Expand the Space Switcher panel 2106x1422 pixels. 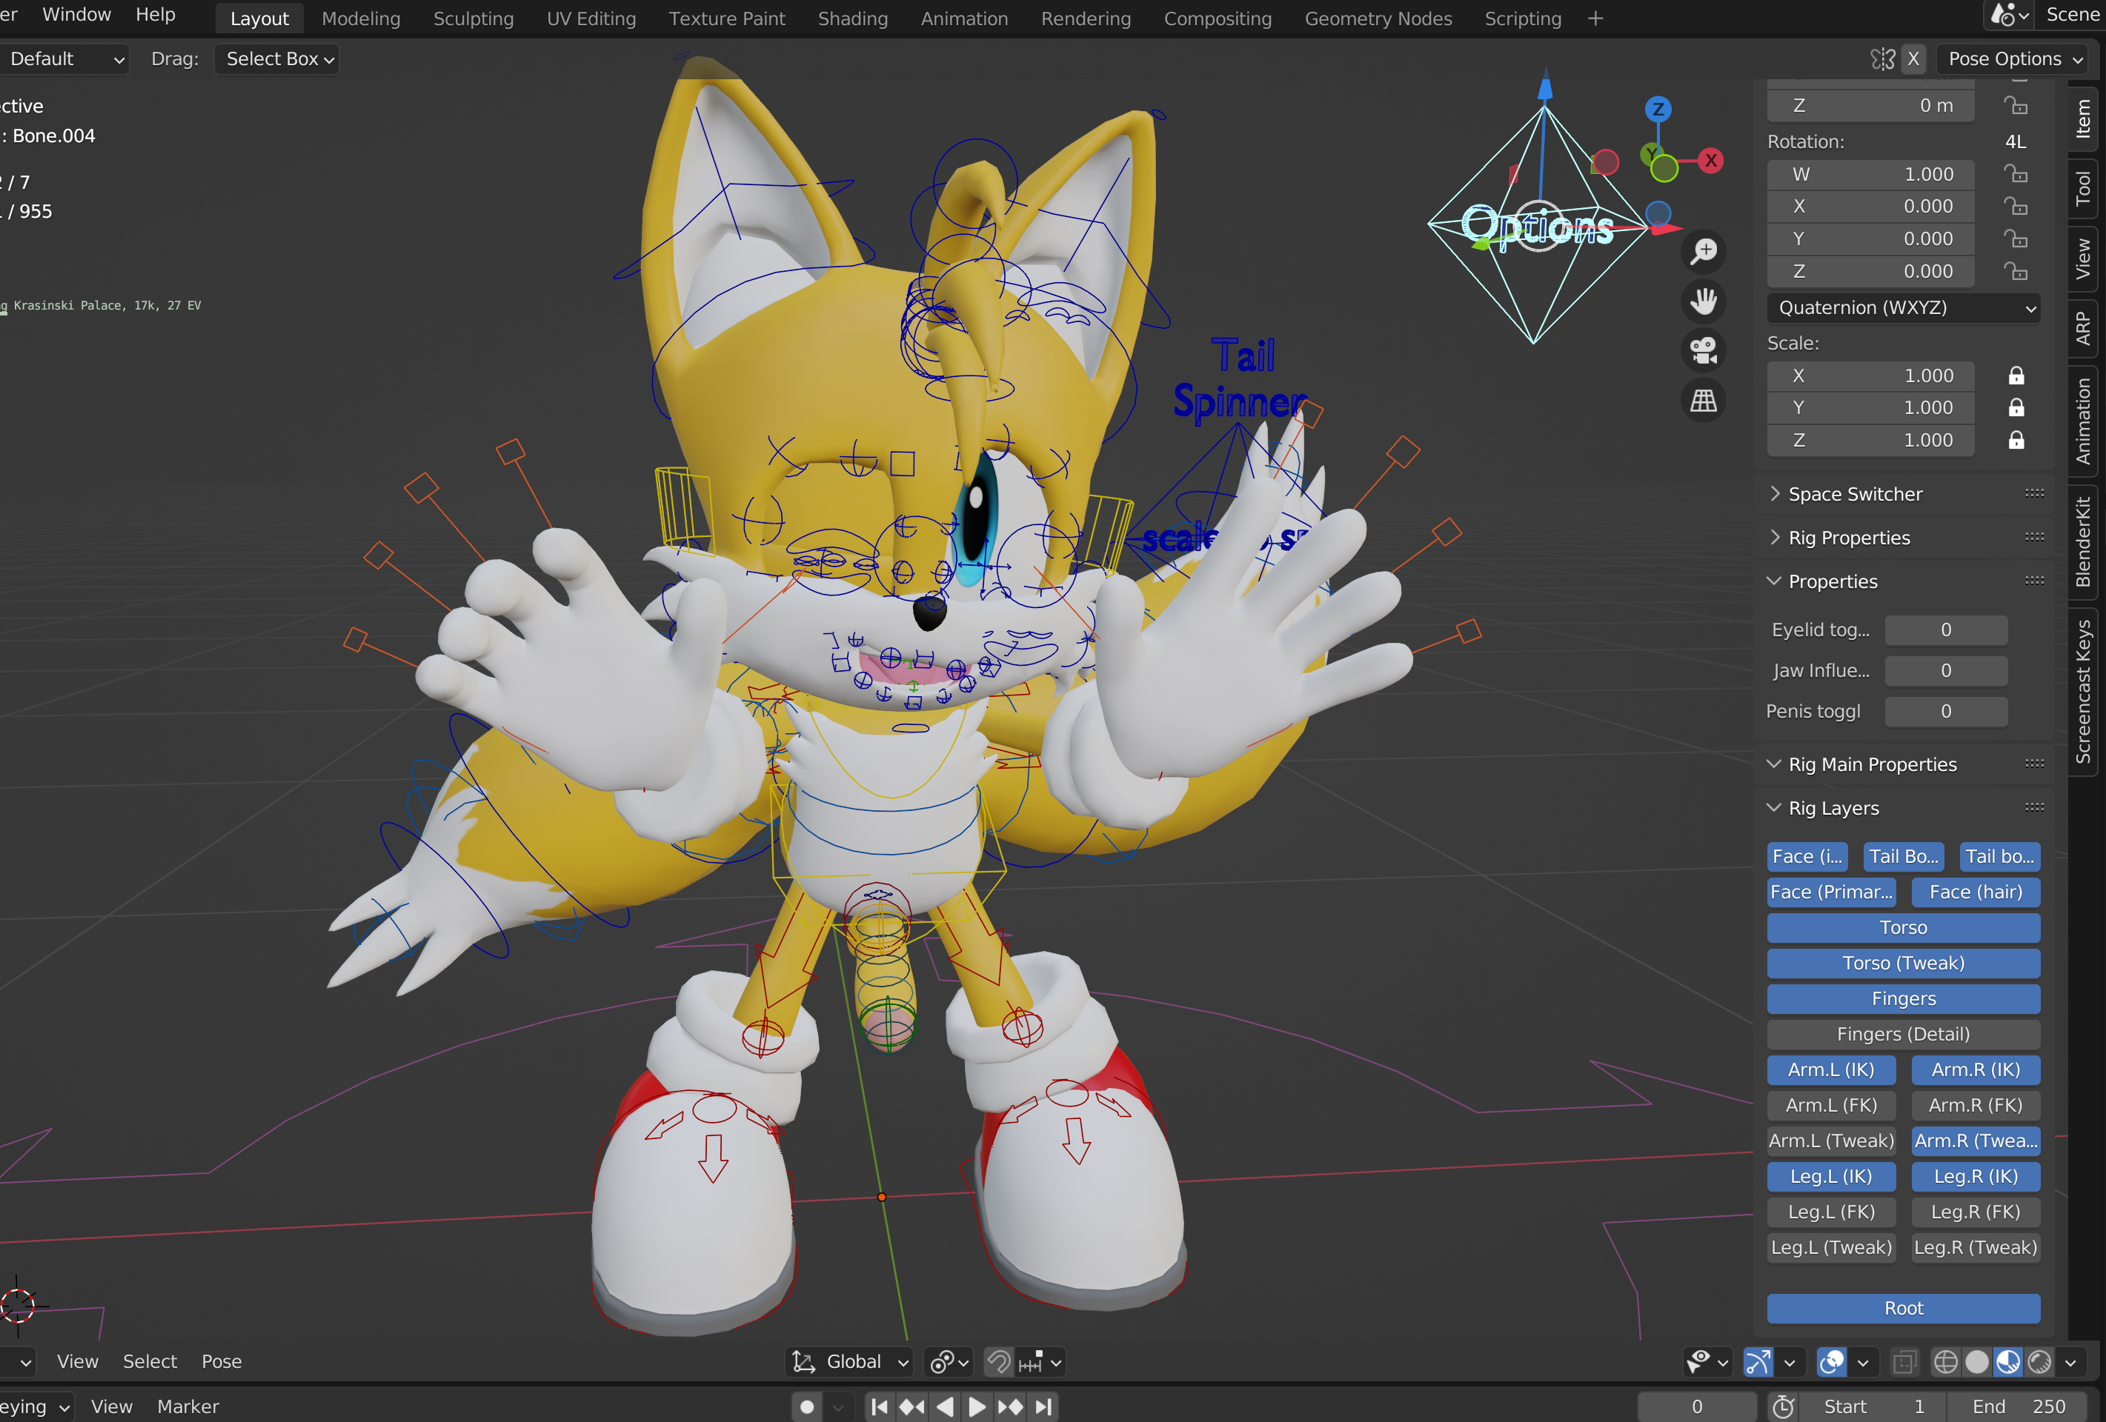point(1855,495)
